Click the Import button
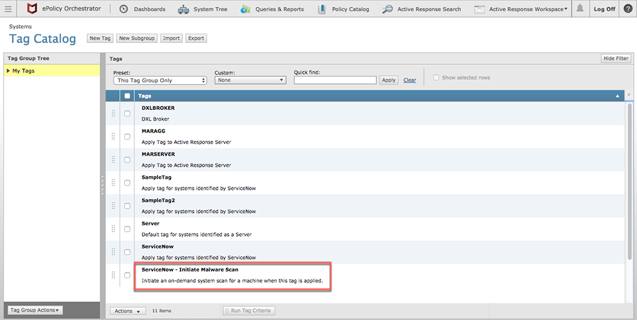Screen dimensions: 637x320 point(172,38)
